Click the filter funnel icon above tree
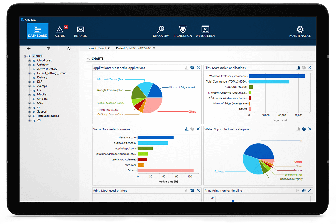Screen dimensions: 336x224 [49, 48]
